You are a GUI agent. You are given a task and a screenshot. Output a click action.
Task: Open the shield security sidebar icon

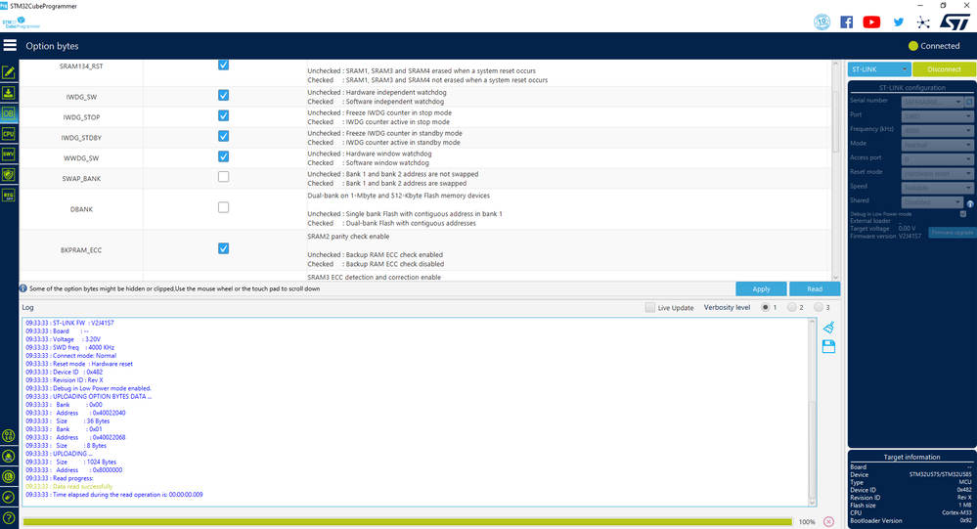[9, 175]
